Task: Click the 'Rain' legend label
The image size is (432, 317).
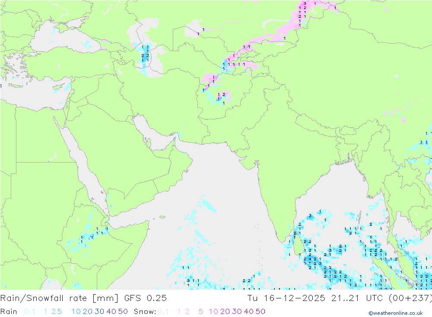Action: click(9, 311)
